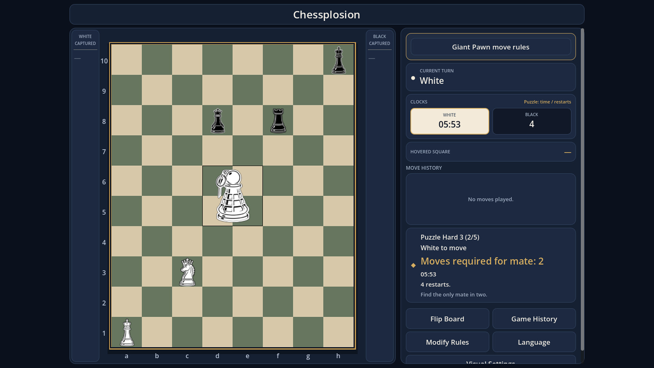This screenshot has height=368, width=654.
Task: Open Game History
Action: click(534, 319)
